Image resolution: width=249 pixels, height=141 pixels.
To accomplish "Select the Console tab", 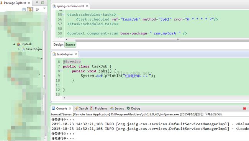I will point(61,108).
